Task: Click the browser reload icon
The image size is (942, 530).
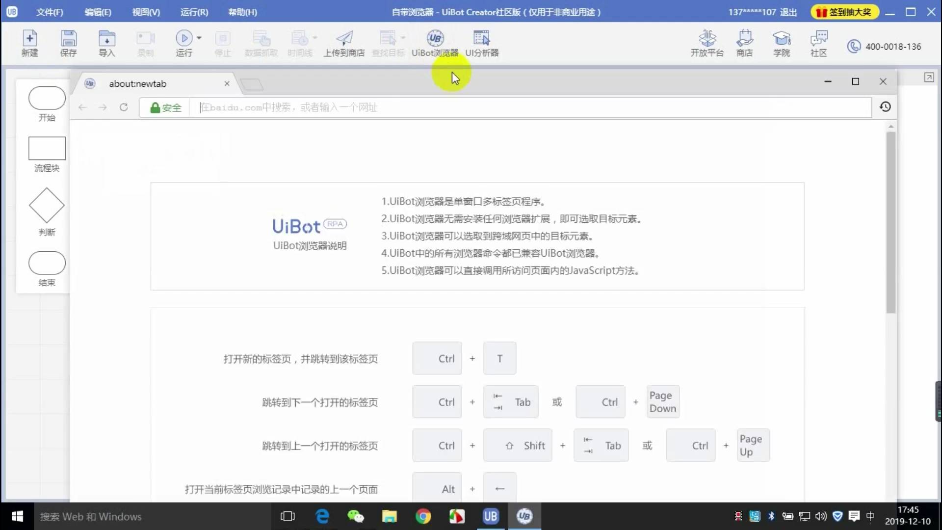Action: click(x=124, y=107)
